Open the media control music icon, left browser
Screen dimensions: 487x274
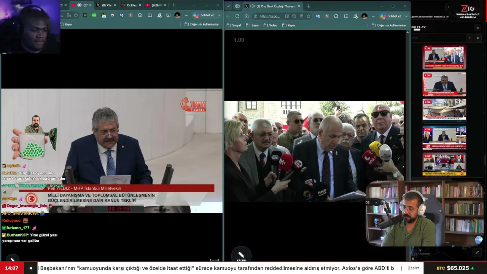click(x=159, y=15)
